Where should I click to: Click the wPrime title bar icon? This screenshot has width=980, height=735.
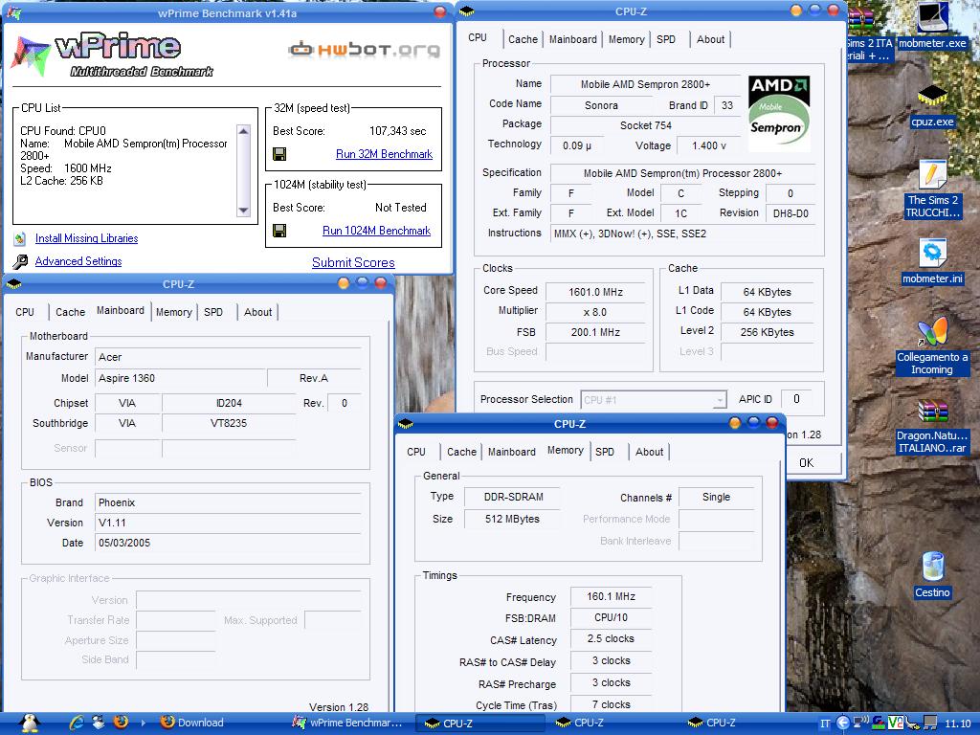(x=13, y=11)
